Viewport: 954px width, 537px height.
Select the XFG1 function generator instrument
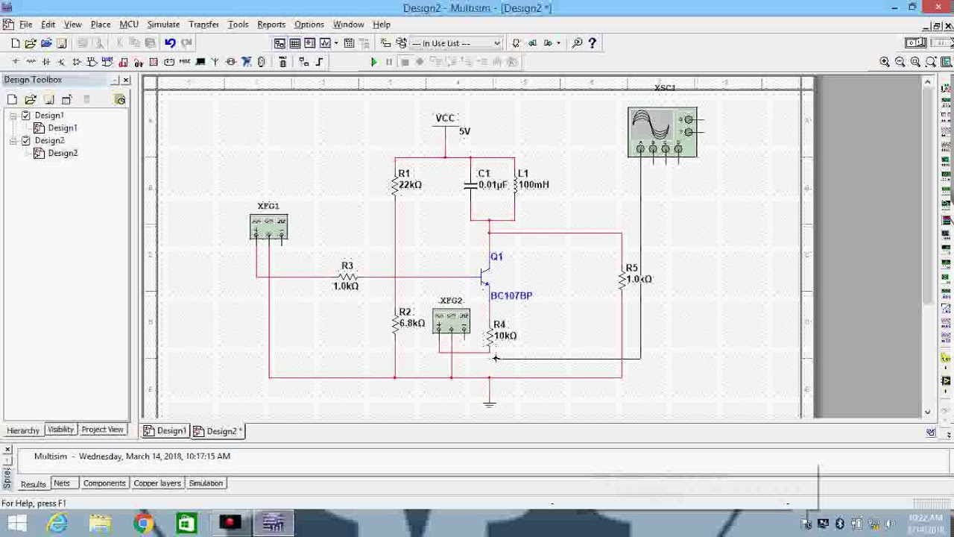pyautogui.click(x=268, y=227)
